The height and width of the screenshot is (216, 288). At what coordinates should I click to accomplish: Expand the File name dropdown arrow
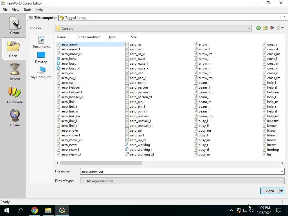[282, 171]
